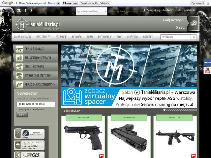
Task: Click the BESTSELLERY section heading
Action: coord(73,111)
